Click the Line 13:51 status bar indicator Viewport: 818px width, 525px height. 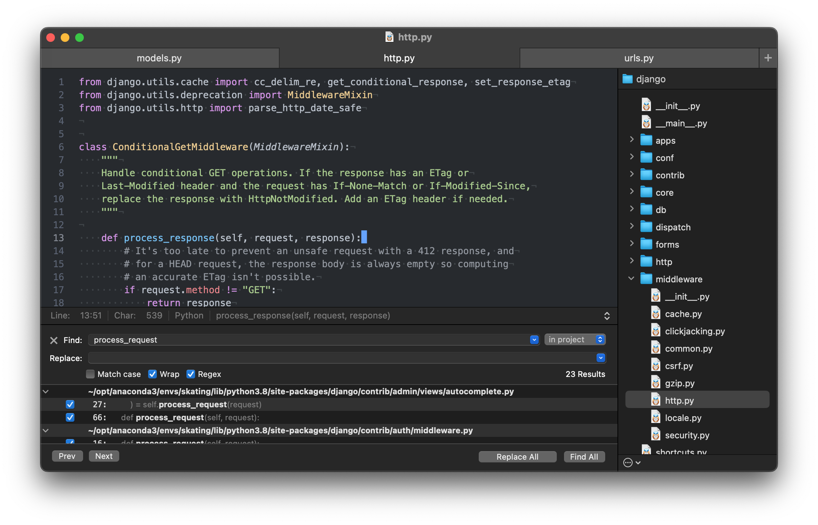[76, 316]
